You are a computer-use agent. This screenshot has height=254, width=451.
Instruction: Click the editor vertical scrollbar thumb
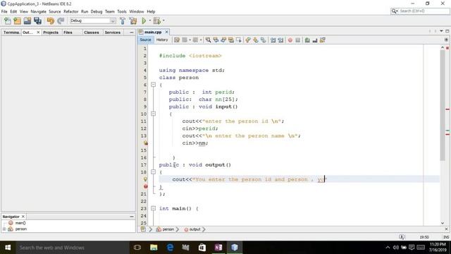point(443,105)
